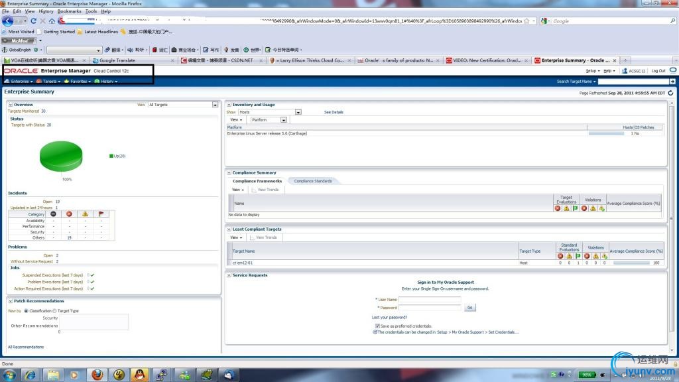Collapse Inventory and Usage panel

pos(229,105)
